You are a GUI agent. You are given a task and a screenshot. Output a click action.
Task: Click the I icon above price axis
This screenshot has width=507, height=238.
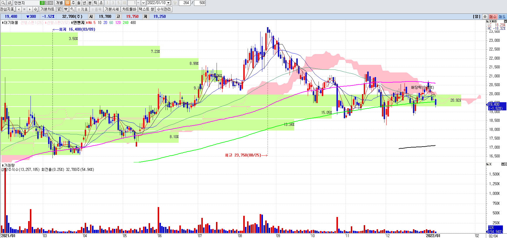490,21
